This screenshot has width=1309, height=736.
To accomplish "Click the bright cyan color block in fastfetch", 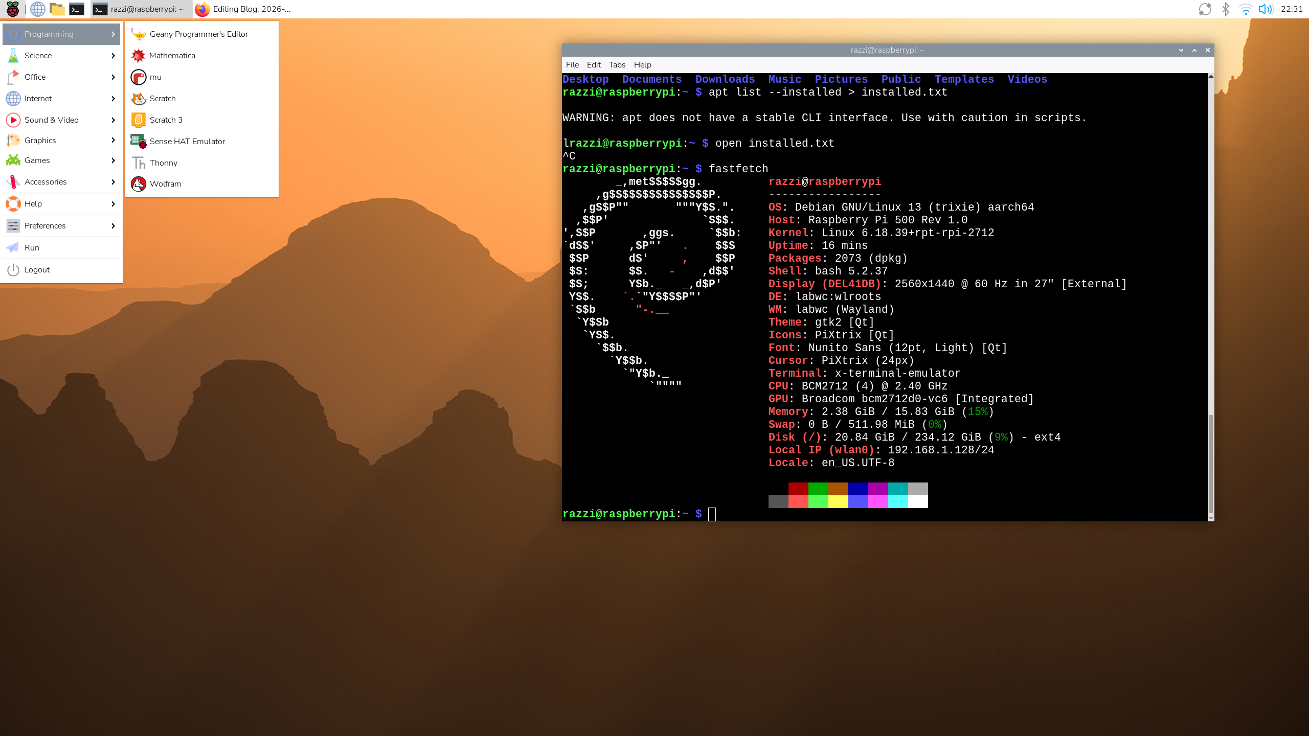I will (898, 501).
